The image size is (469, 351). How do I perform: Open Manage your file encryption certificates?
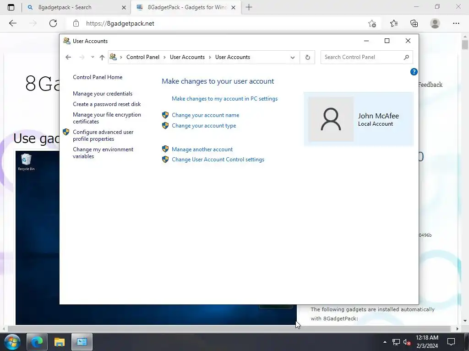pyautogui.click(x=107, y=118)
